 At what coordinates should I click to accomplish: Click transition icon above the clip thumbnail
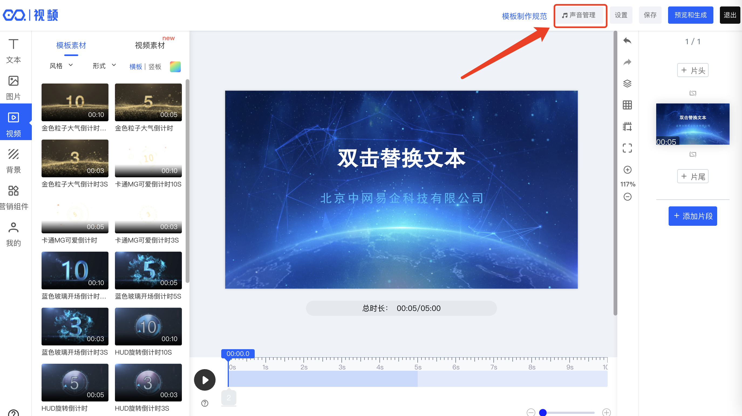coord(693,93)
